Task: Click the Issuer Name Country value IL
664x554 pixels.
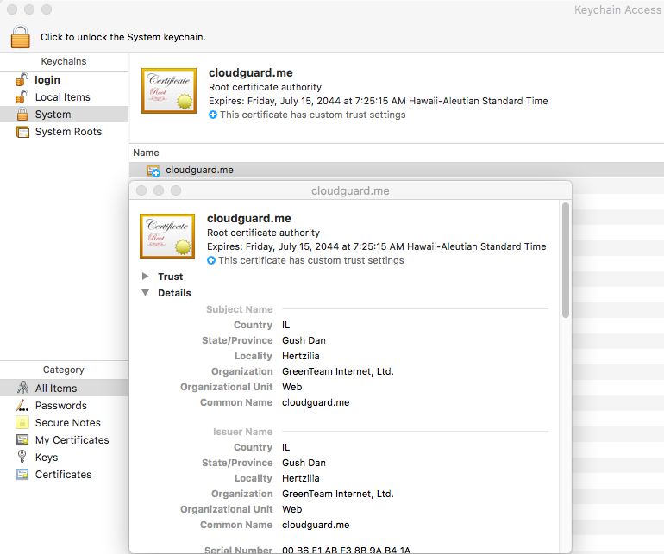Action: (285, 447)
